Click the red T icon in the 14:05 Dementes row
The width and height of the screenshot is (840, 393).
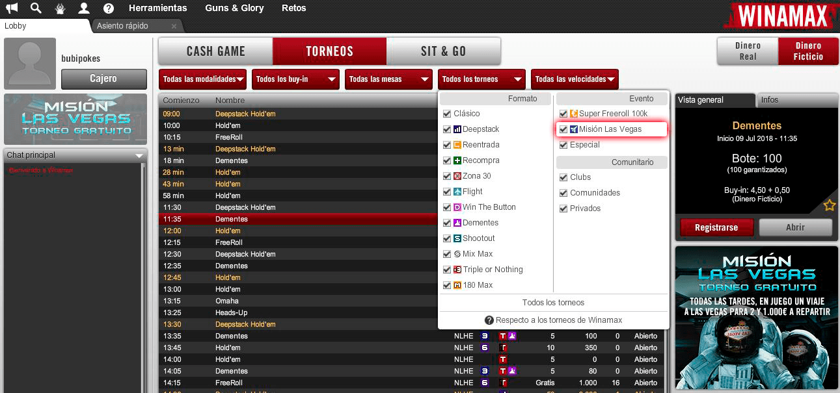tap(502, 371)
